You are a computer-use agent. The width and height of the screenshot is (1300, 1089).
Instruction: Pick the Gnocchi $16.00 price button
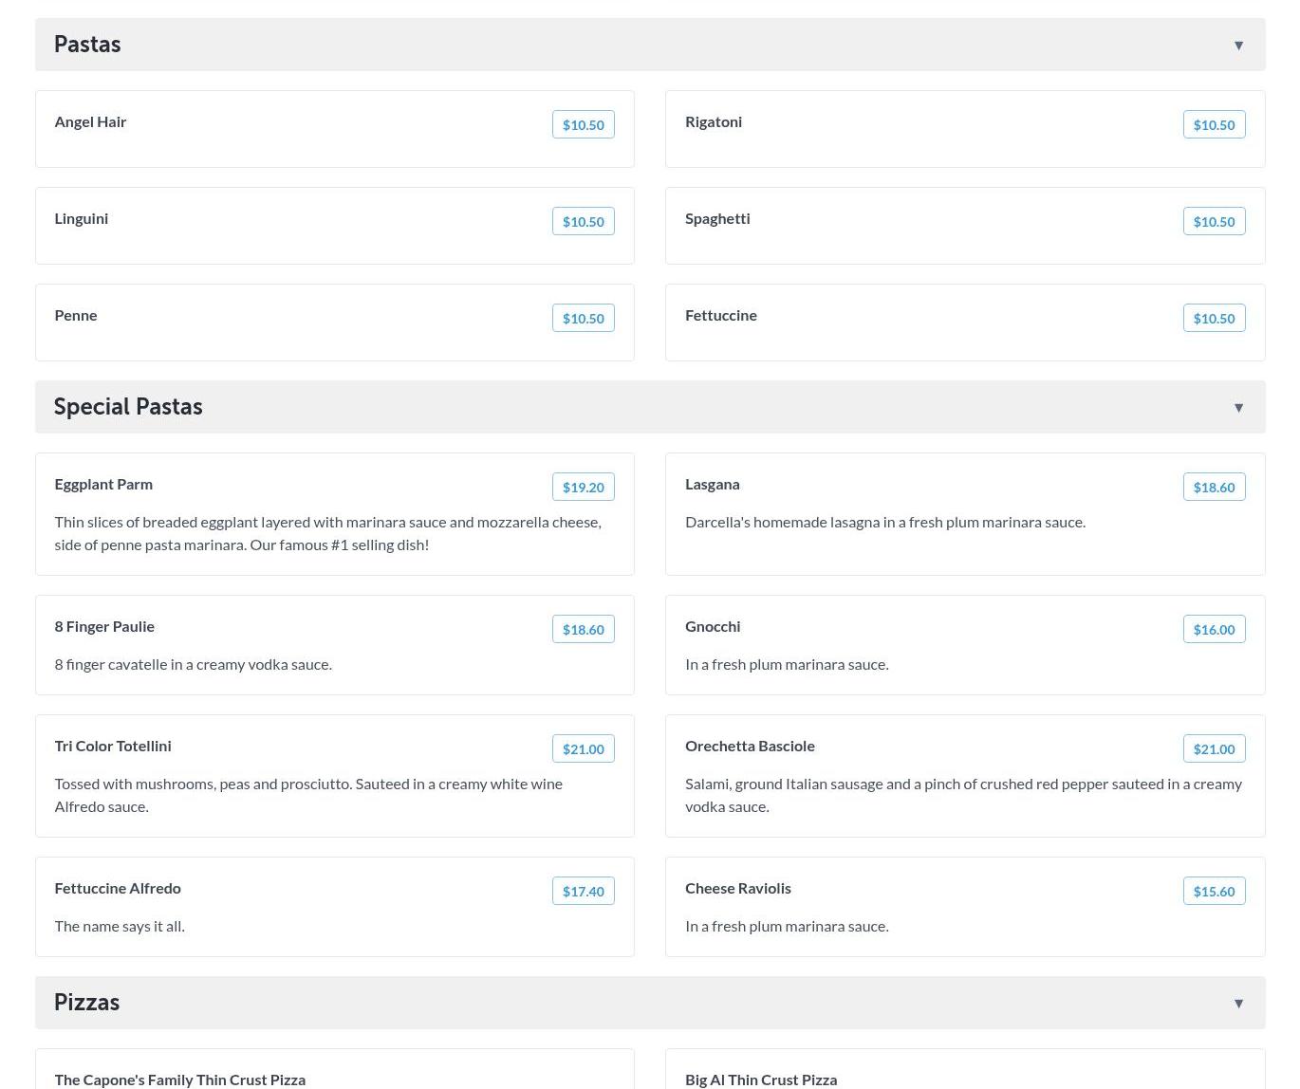tap(1214, 630)
